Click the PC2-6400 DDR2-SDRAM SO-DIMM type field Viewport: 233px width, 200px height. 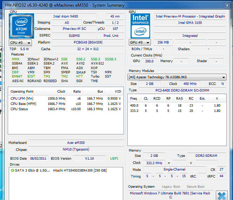coord(182,90)
